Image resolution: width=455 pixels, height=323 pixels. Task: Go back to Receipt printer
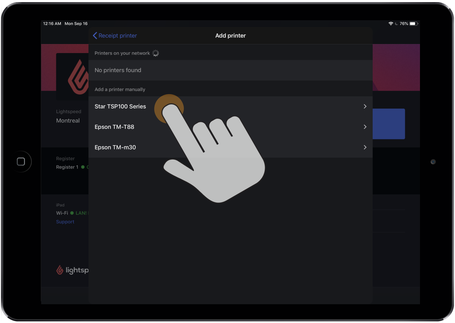click(115, 35)
